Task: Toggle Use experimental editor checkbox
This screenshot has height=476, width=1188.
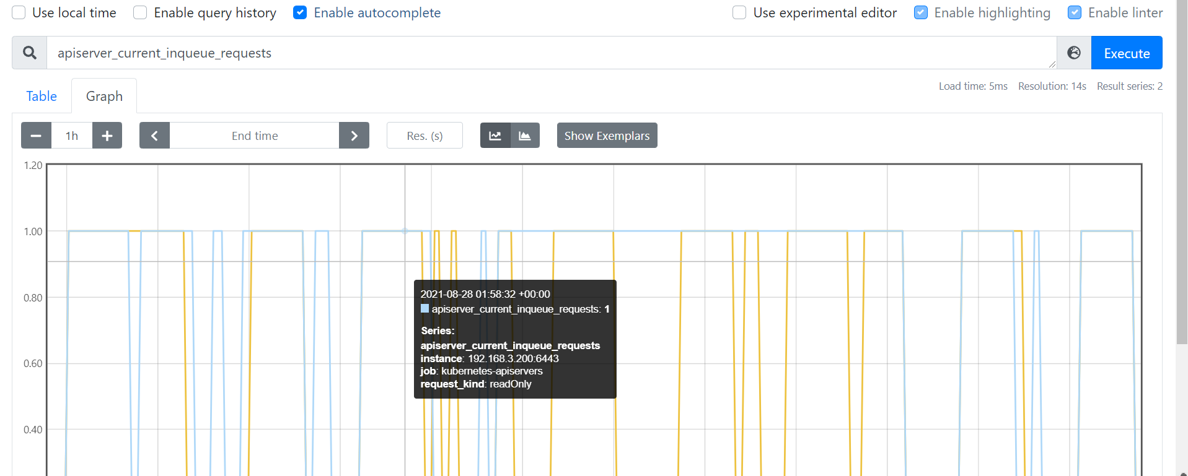Action: 739,12
